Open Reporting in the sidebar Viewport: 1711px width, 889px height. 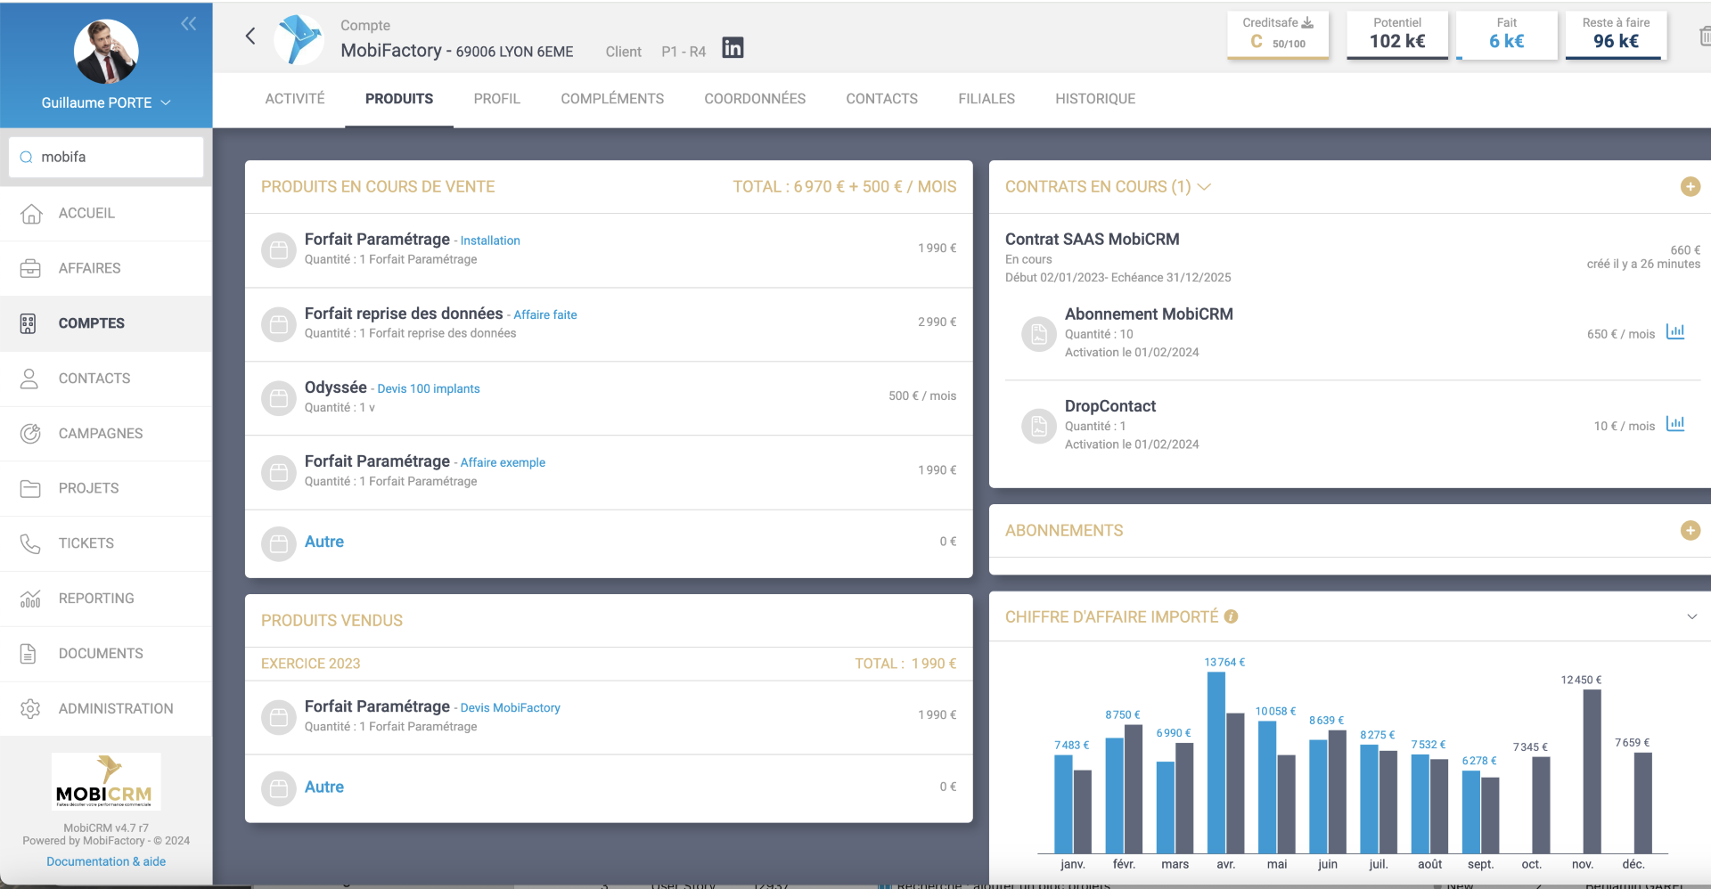point(96,599)
